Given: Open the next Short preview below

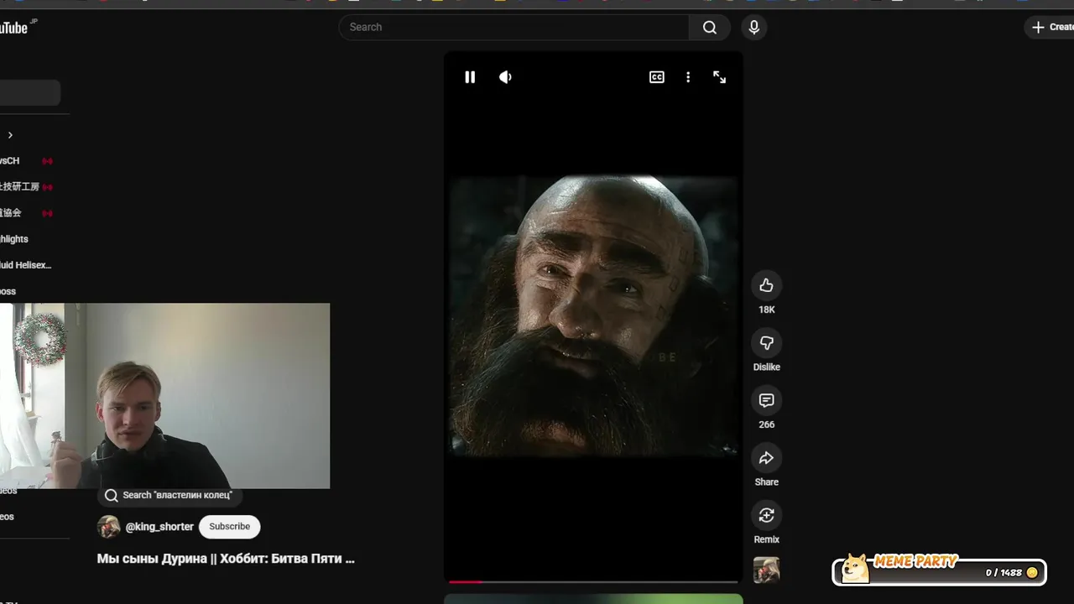Looking at the screenshot, I should point(593,599).
